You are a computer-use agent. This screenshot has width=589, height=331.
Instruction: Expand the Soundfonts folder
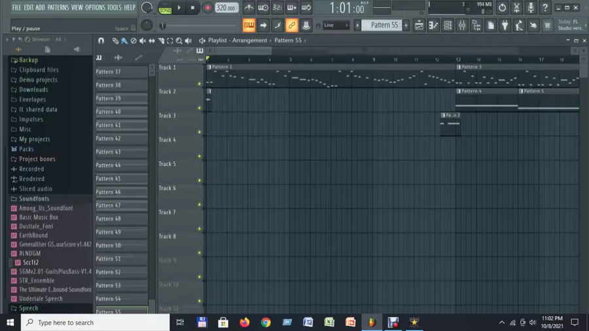point(34,198)
